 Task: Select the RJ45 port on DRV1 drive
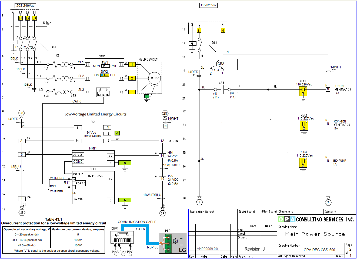pos(103,92)
